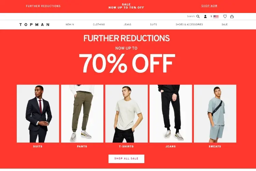Image resolution: width=256 pixels, height=171 pixels.
Task: Select the Pants sale thumbnail
Action: click(82, 114)
